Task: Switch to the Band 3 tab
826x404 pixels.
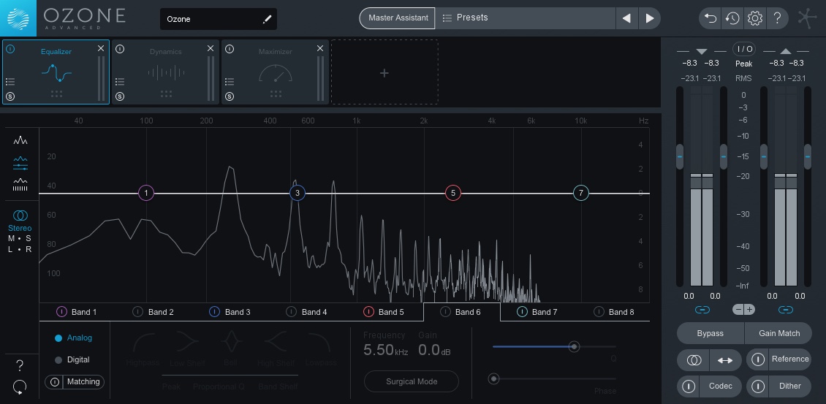Action: [231, 312]
